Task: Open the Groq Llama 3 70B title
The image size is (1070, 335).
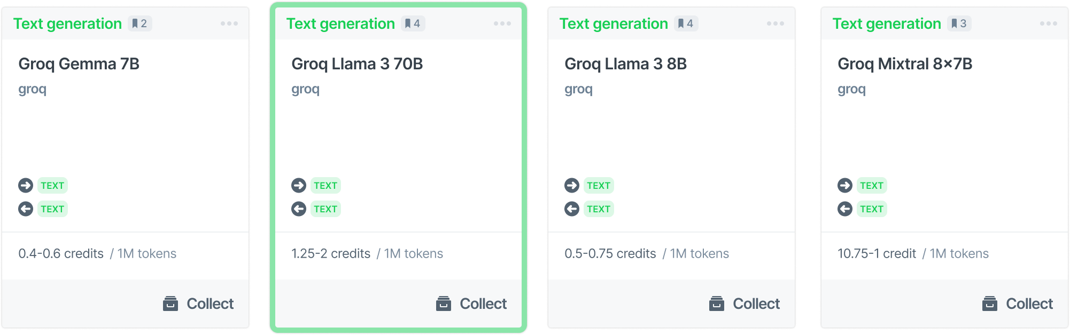Action: pos(357,64)
